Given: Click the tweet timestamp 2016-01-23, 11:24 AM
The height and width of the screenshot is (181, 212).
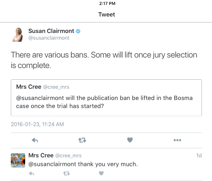Looking at the screenshot, I should point(37,124).
